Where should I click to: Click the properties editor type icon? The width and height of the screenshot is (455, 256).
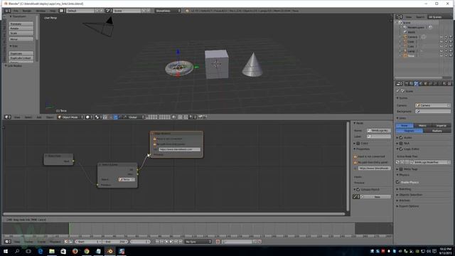(400, 84)
